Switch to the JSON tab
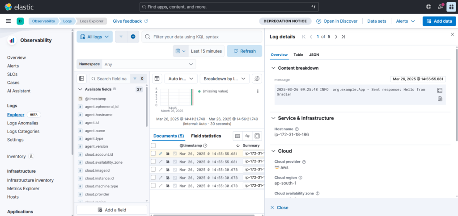This screenshot has height=216, width=458. pyautogui.click(x=314, y=54)
